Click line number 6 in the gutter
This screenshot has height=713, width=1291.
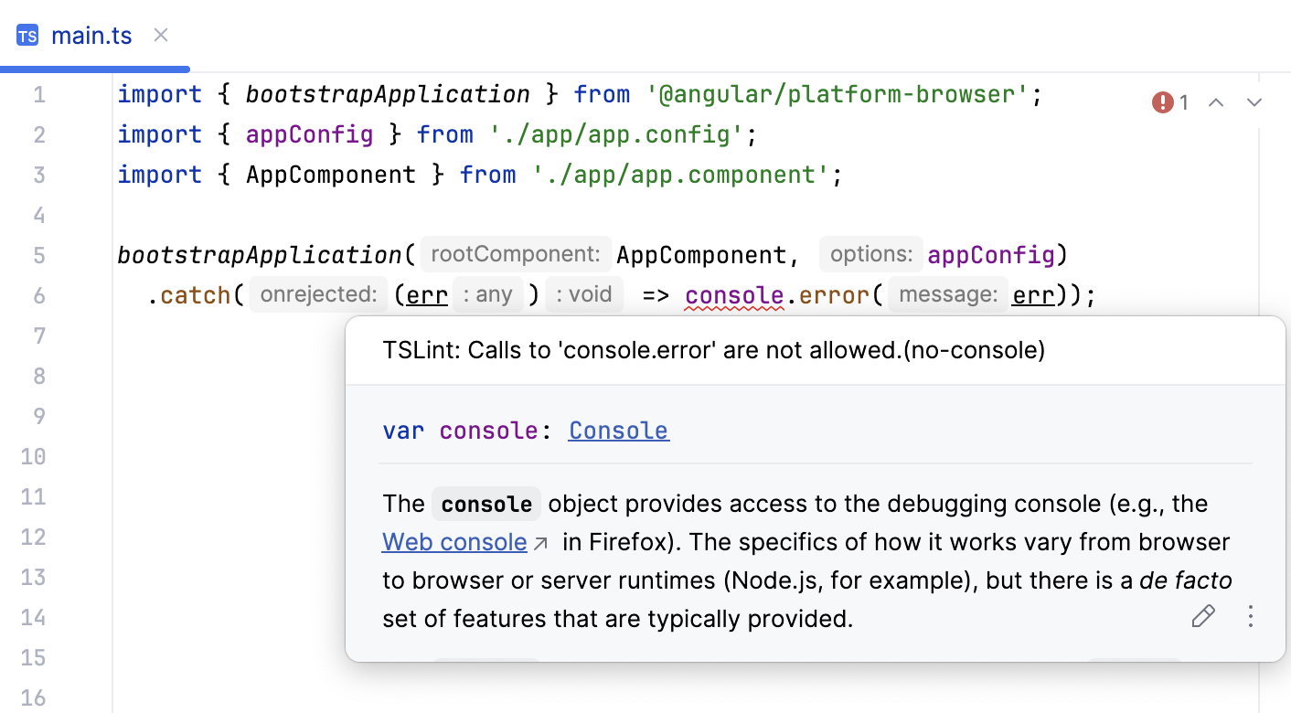click(39, 294)
